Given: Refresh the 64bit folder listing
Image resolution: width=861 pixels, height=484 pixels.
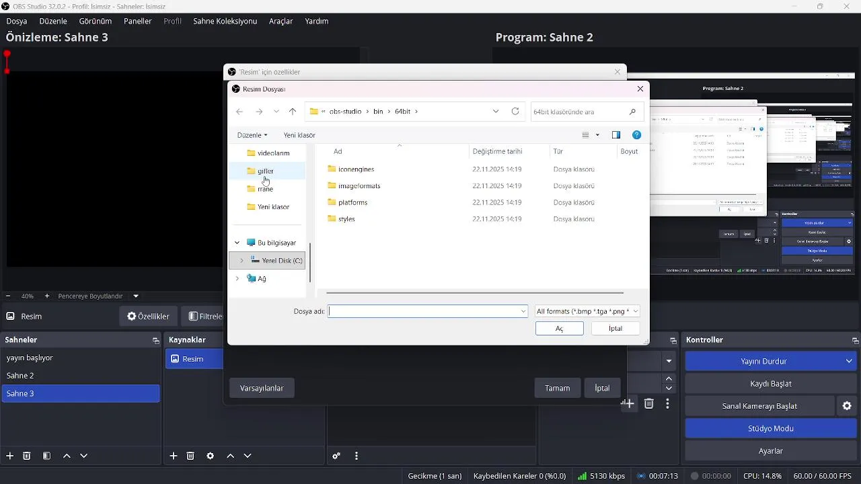Looking at the screenshot, I should pyautogui.click(x=515, y=112).
